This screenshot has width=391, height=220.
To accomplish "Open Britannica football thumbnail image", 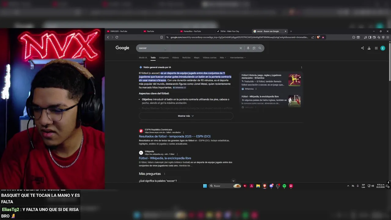I will (x=294, y=80).
